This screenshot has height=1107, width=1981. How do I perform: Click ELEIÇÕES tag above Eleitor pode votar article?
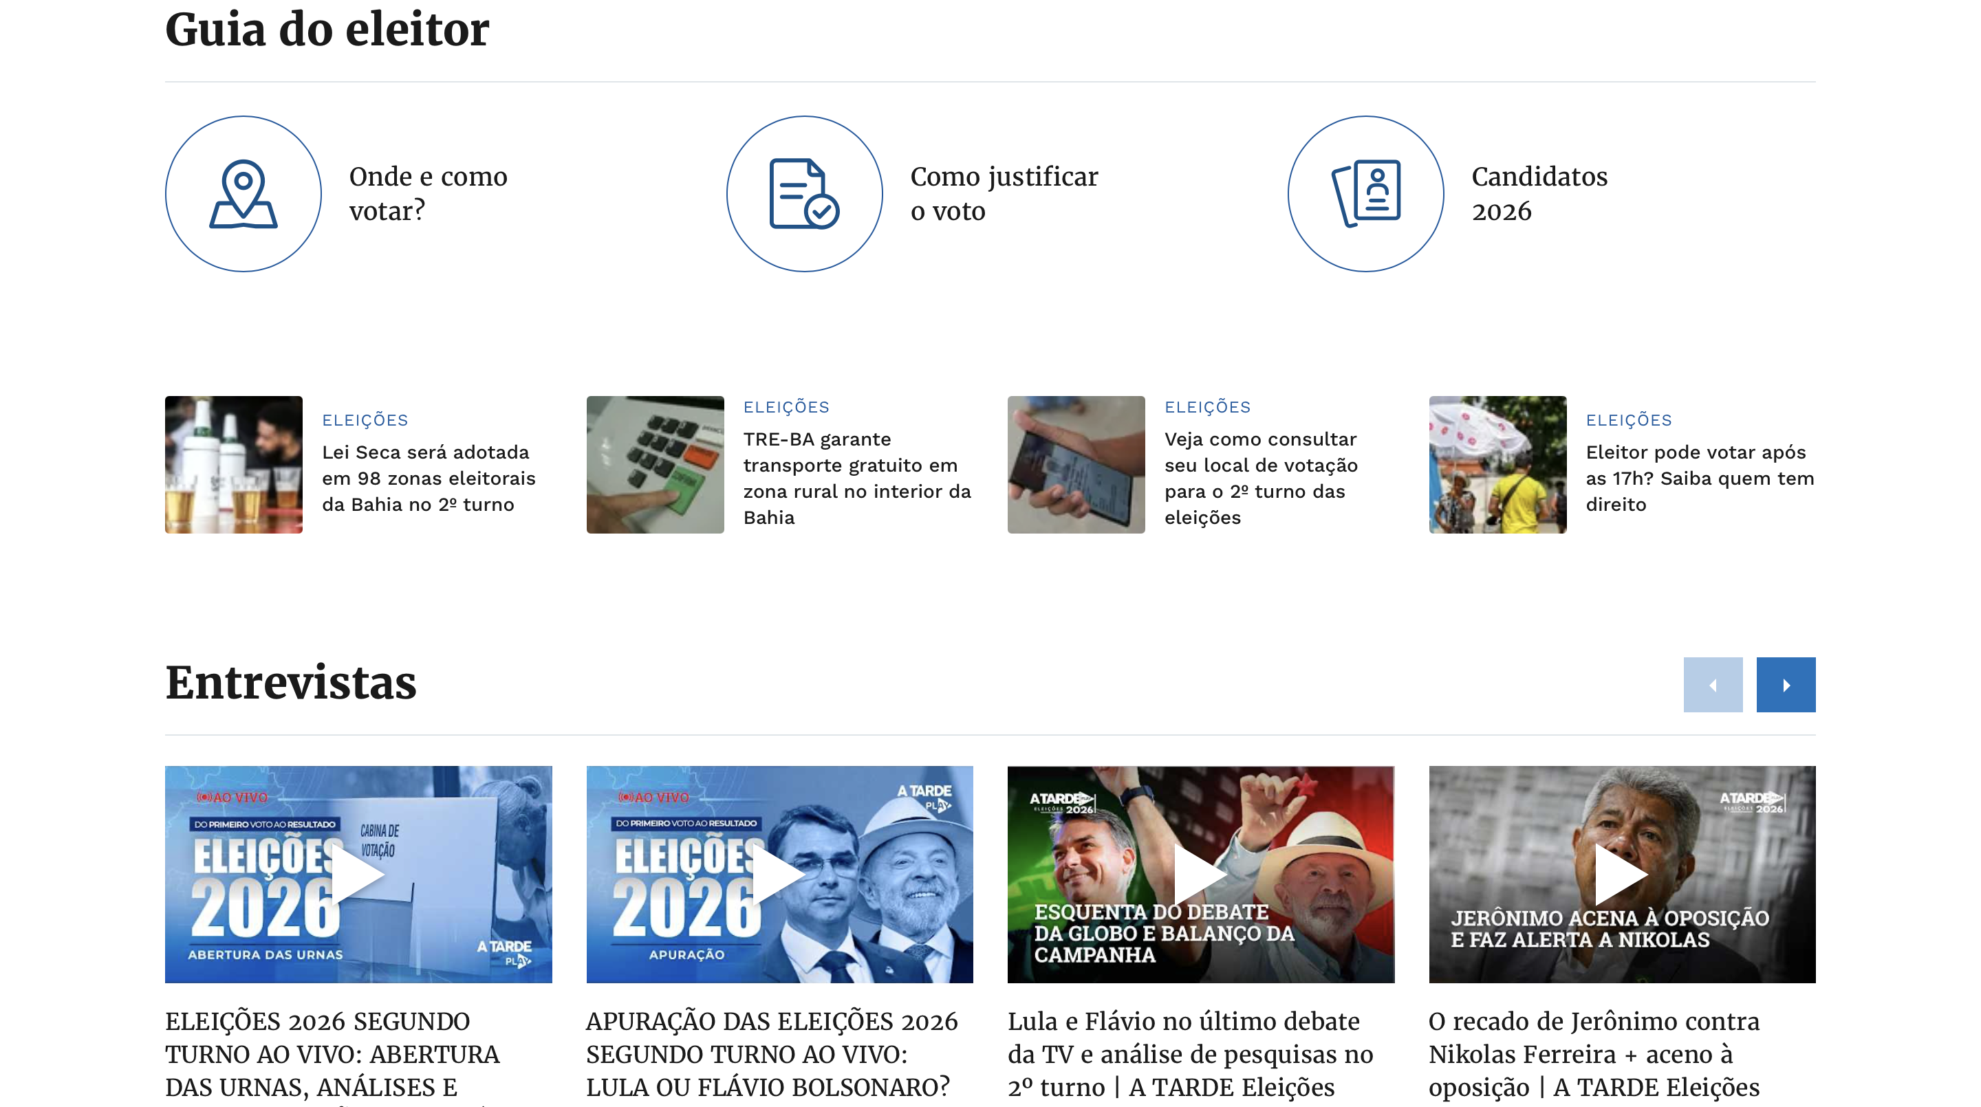(x=1629, y=421)
